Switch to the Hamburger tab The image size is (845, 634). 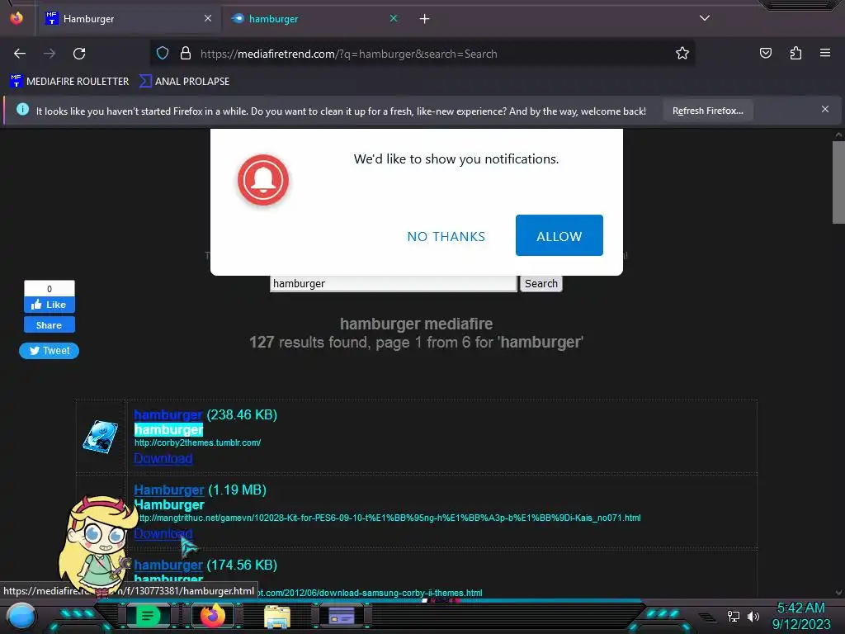pyautogui.click(x=129, y=19)
